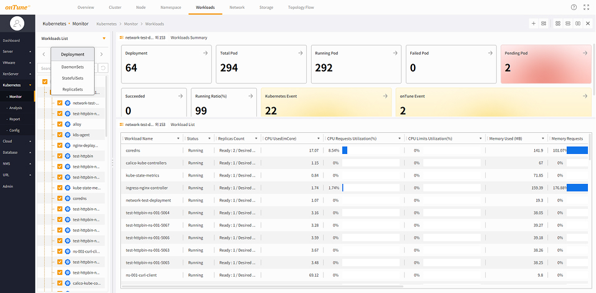
Task: Open Failed Pod card arrow
Action: tap(491, 53)
